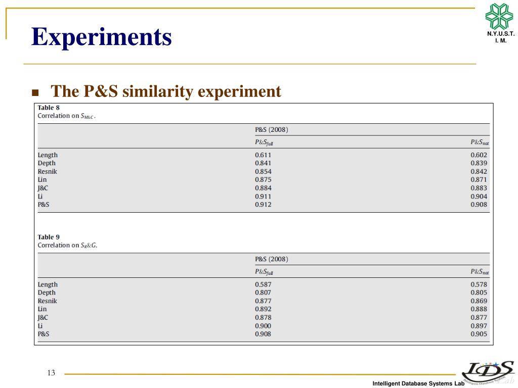Click the value "0.900" in Table 9
The width and height of the screenshot is (518, 388).
(x=263, y=326)
